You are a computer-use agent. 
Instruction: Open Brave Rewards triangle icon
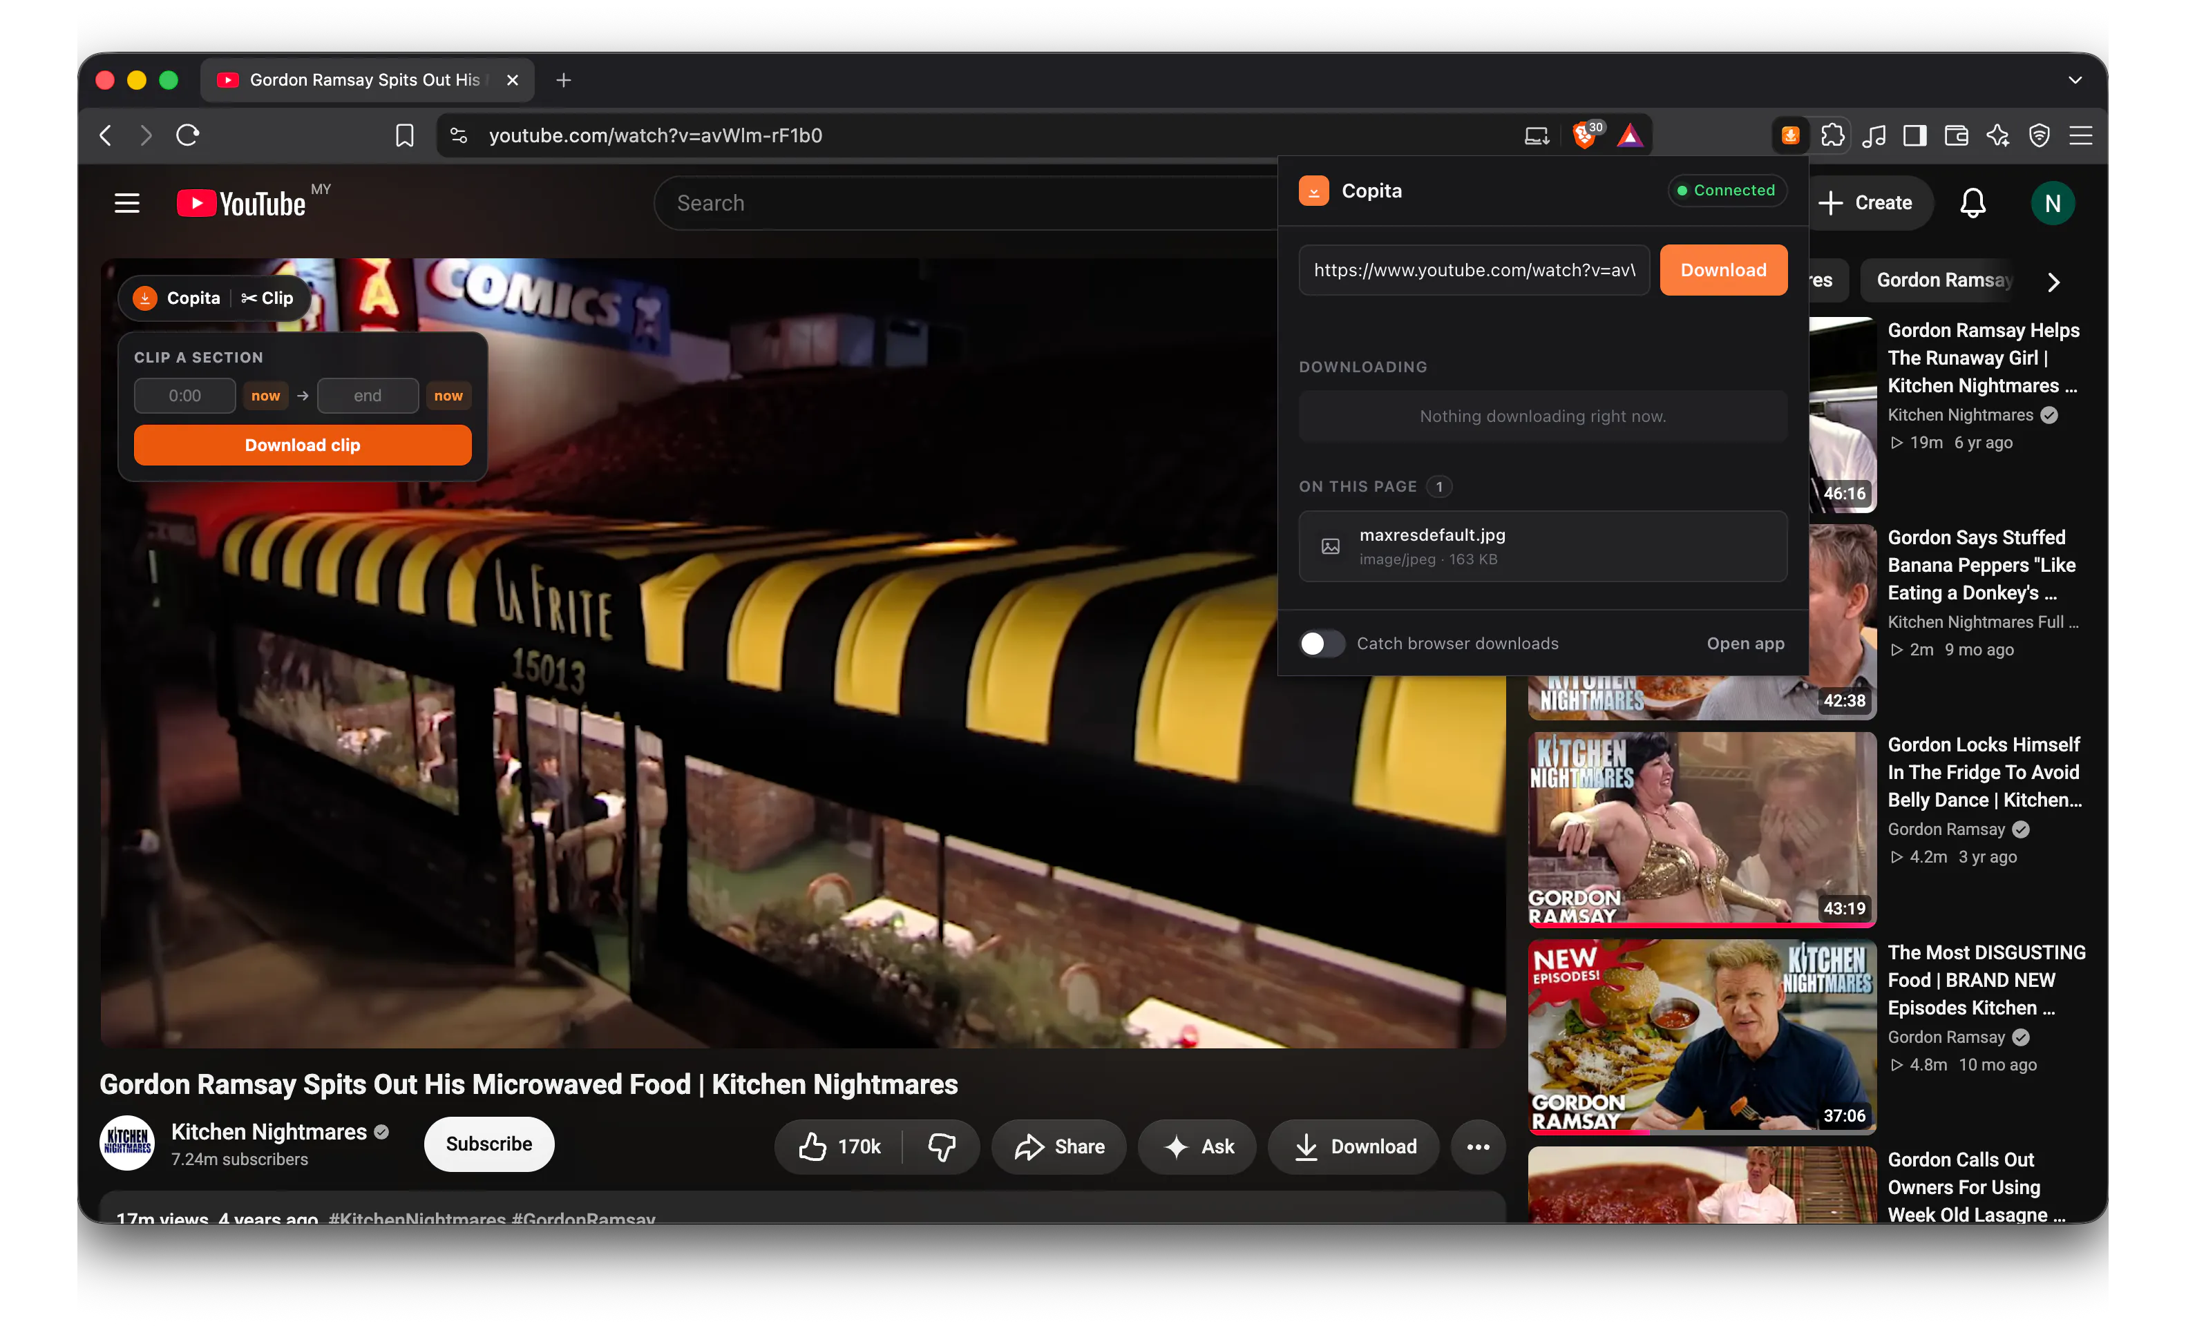[1630, 135]
